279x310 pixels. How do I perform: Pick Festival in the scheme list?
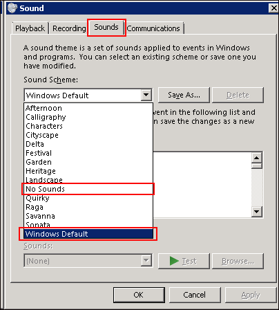tap(88, 153)
